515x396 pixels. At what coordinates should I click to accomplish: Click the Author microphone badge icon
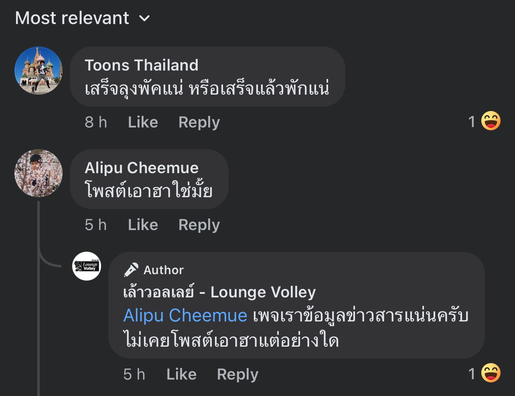tap(131, 270)
